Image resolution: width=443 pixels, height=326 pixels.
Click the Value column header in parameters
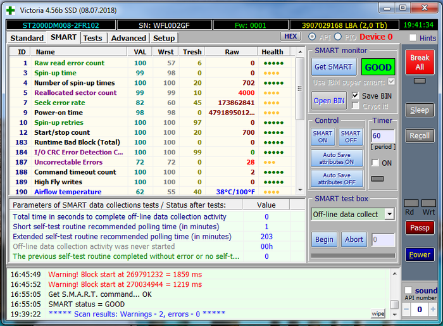coord(266,205)
